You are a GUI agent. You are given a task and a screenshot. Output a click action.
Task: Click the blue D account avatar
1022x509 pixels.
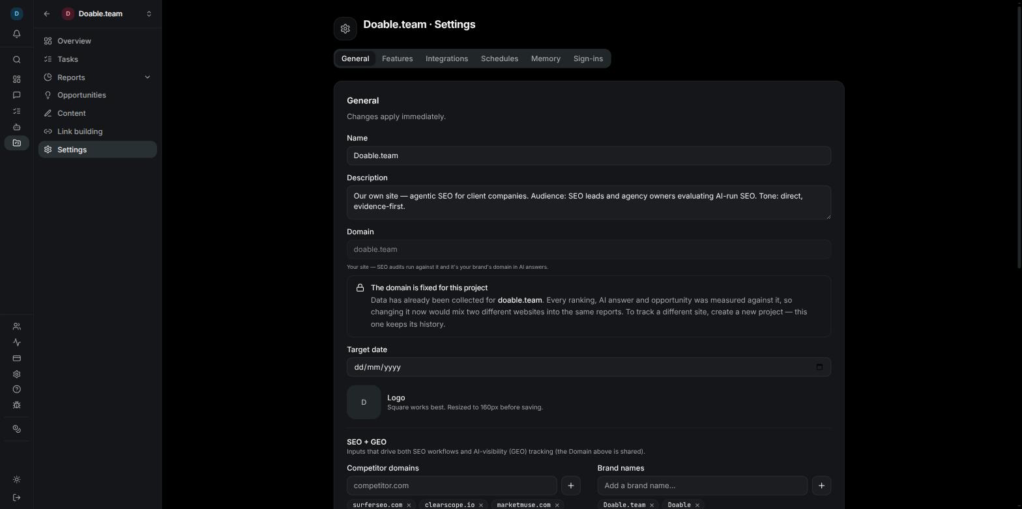[x=17, y=13]
